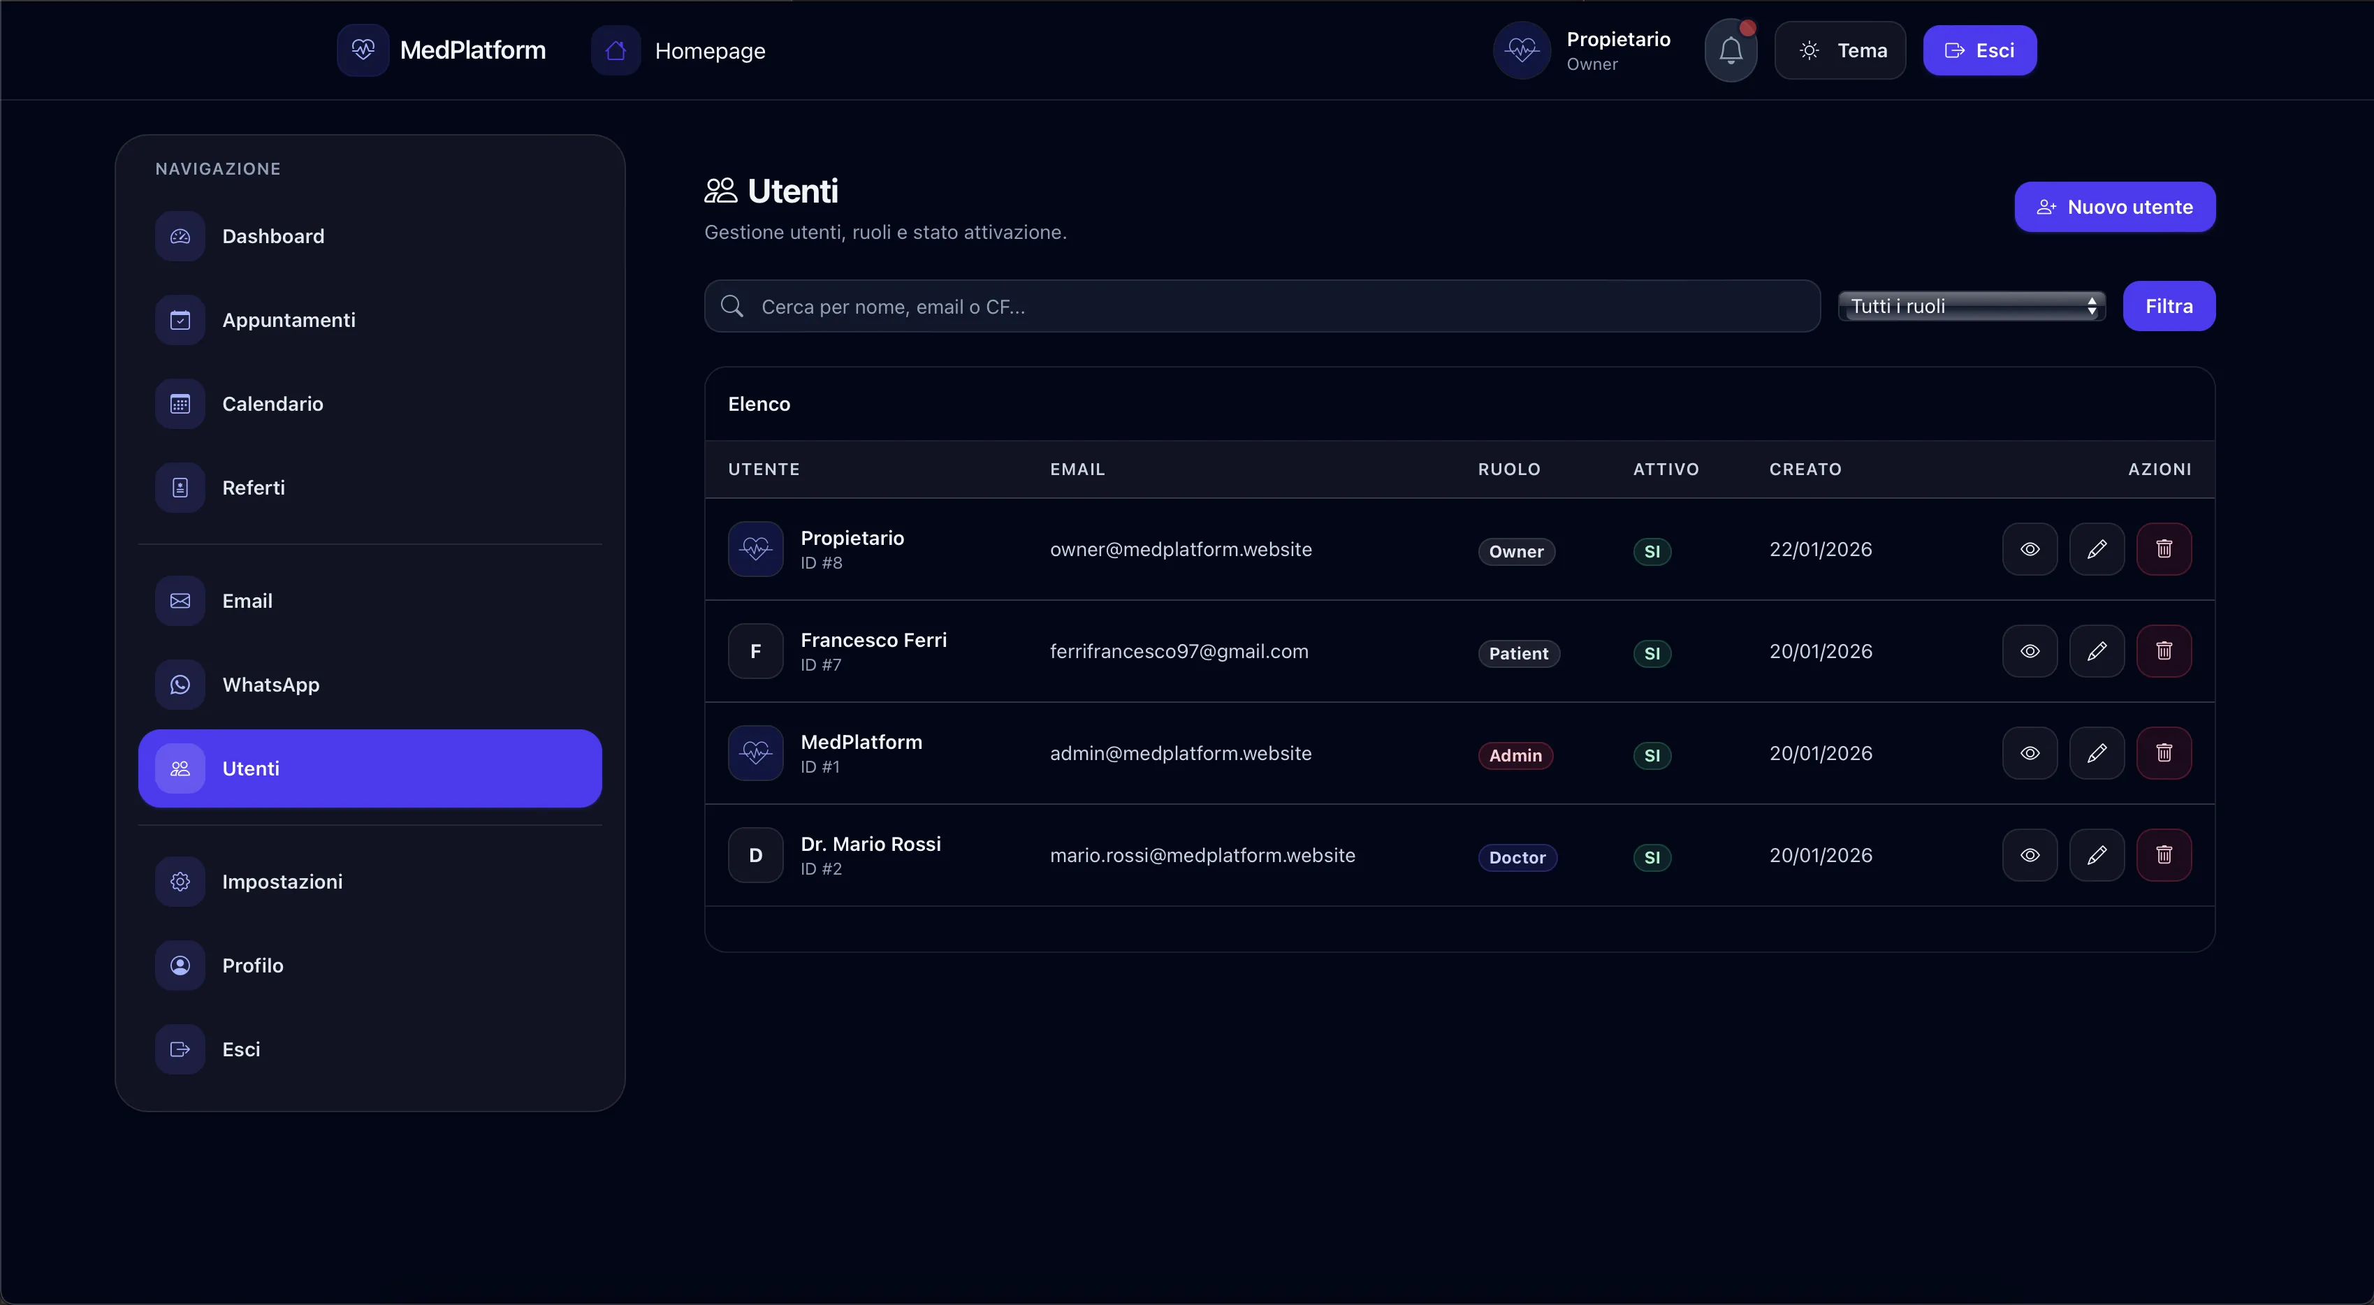Click the Patient role badge
The image size is (2374, 1305).
point(1519,653)
